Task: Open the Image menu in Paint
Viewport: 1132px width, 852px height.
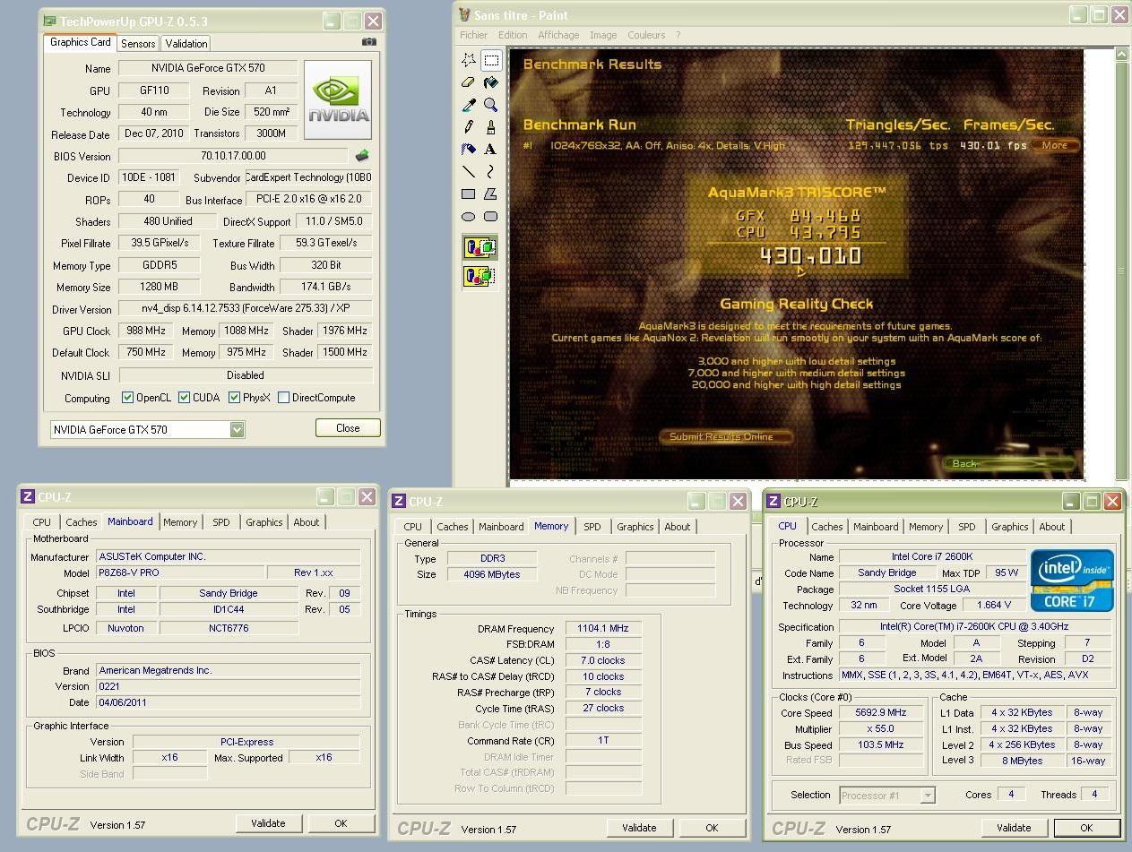Action: (603, 35)
